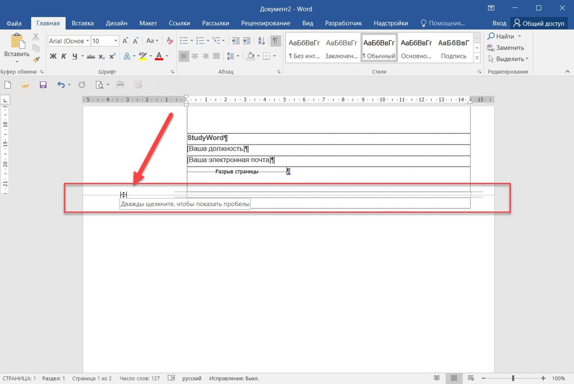Click the undo arrow icon
574x384 pixels.
click(61, 85)
